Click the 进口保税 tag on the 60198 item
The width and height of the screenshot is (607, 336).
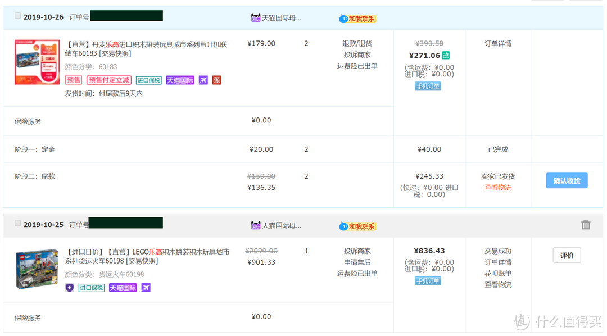click(92, 288)
